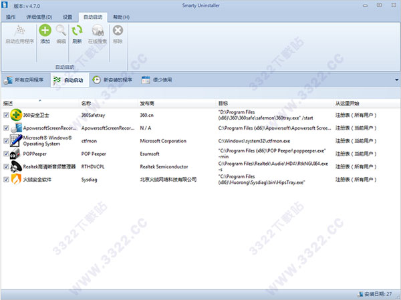The height and width of the screenshot is (300, 401).
Task: Click the RTHDVCPL name cell
Action: (x=93, y=166)
